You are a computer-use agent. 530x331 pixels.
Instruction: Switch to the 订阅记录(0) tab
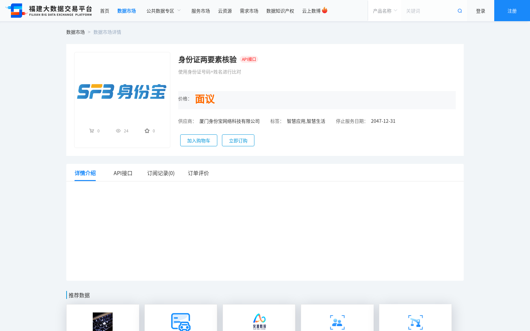(161, 173)
